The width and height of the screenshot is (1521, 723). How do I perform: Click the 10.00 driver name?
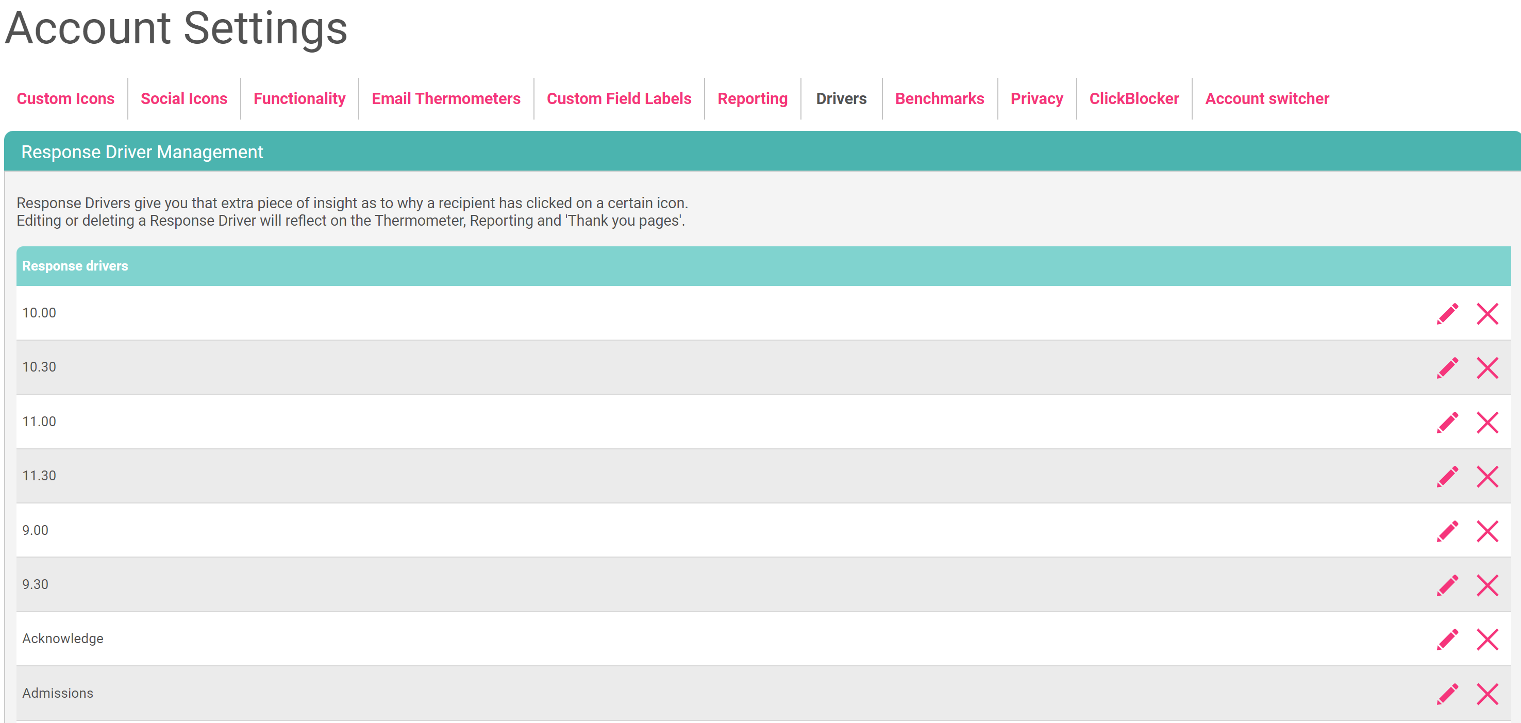[39, 313]
